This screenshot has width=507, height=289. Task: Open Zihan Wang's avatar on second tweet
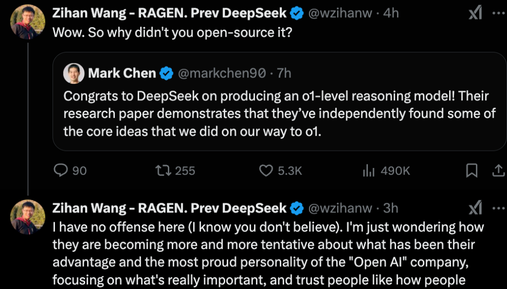pos(28,216)
